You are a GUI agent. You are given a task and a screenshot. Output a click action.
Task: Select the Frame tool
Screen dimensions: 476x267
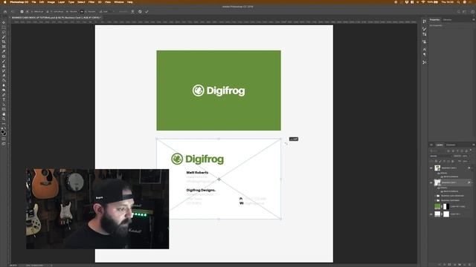click(4, 47)
